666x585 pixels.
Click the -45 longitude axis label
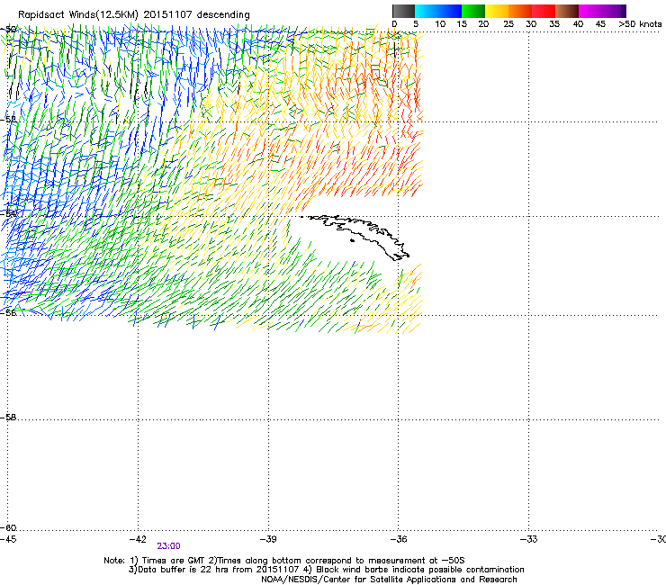pyautogui.click(x=8, y=539)
